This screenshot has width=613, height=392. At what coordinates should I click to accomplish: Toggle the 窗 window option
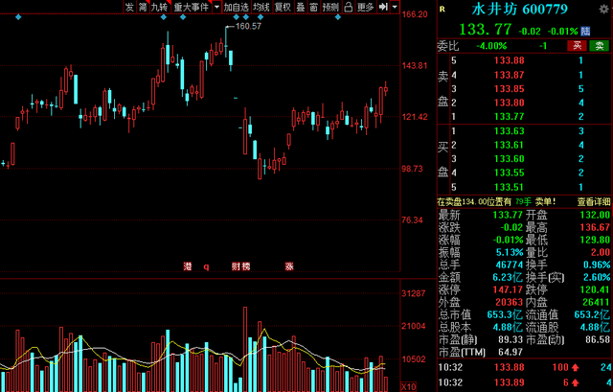click(313, 7)
